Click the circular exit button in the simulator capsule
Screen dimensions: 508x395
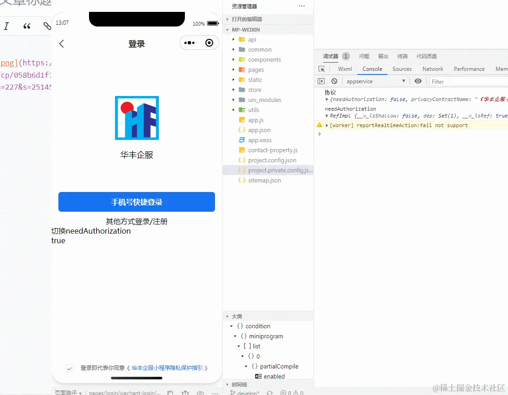click(x=209, y=43)
